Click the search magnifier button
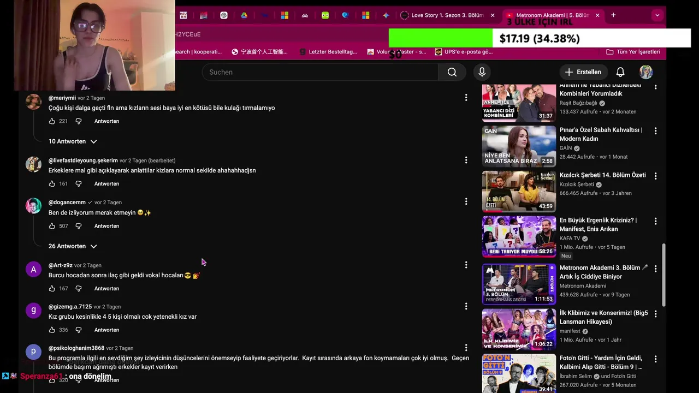 point(452,72)
